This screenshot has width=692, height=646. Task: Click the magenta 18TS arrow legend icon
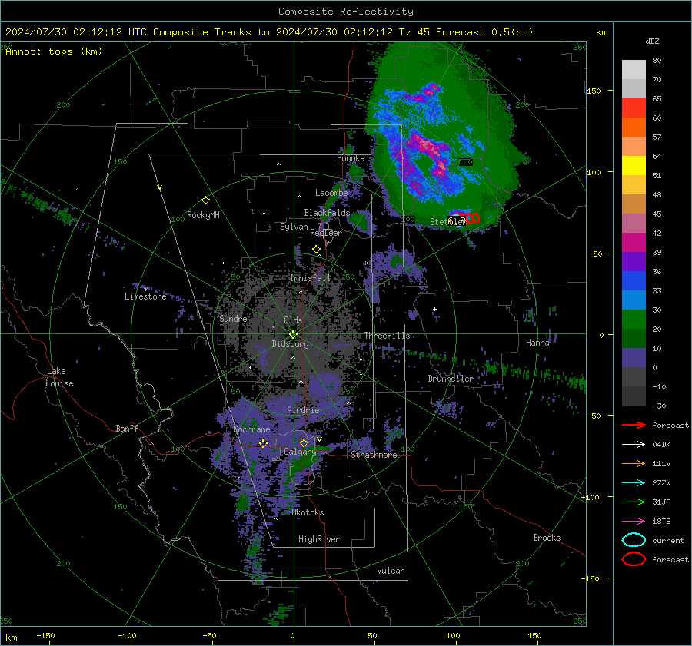coord(634,522)
